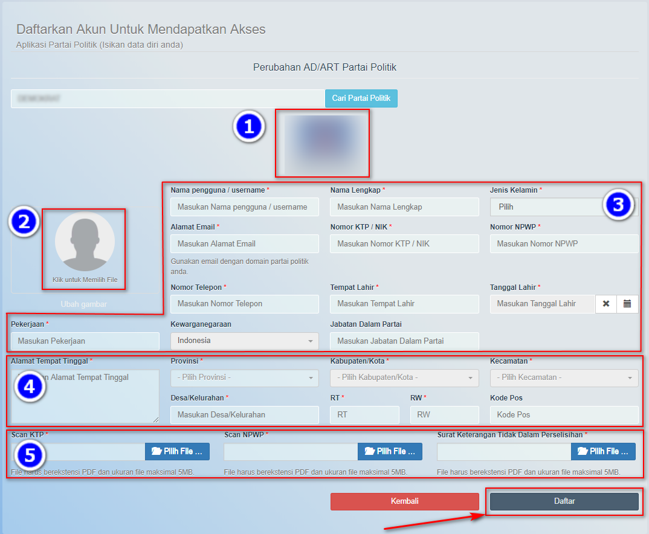Submit the form with Daftar button
The image size is (649, 534).
[x=564, y=501]
